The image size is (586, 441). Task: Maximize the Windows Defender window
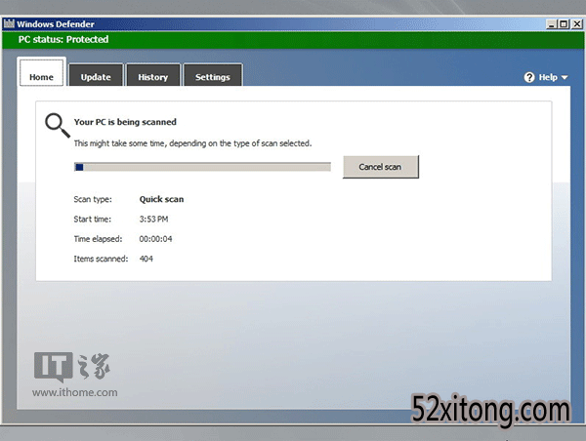click(x=564, y=23)
